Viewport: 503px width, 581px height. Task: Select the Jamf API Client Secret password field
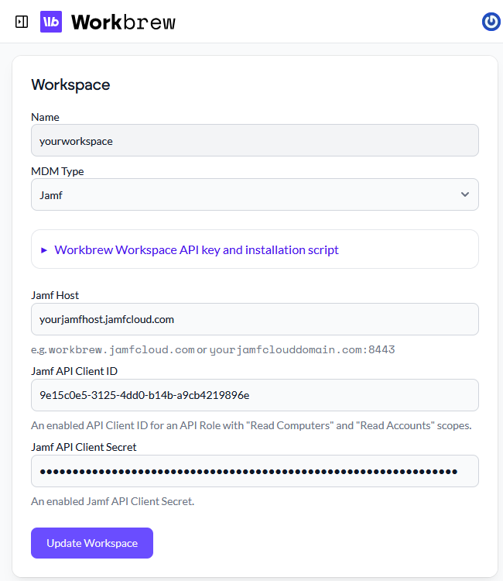pyautogui.click(x=255, y=471)
